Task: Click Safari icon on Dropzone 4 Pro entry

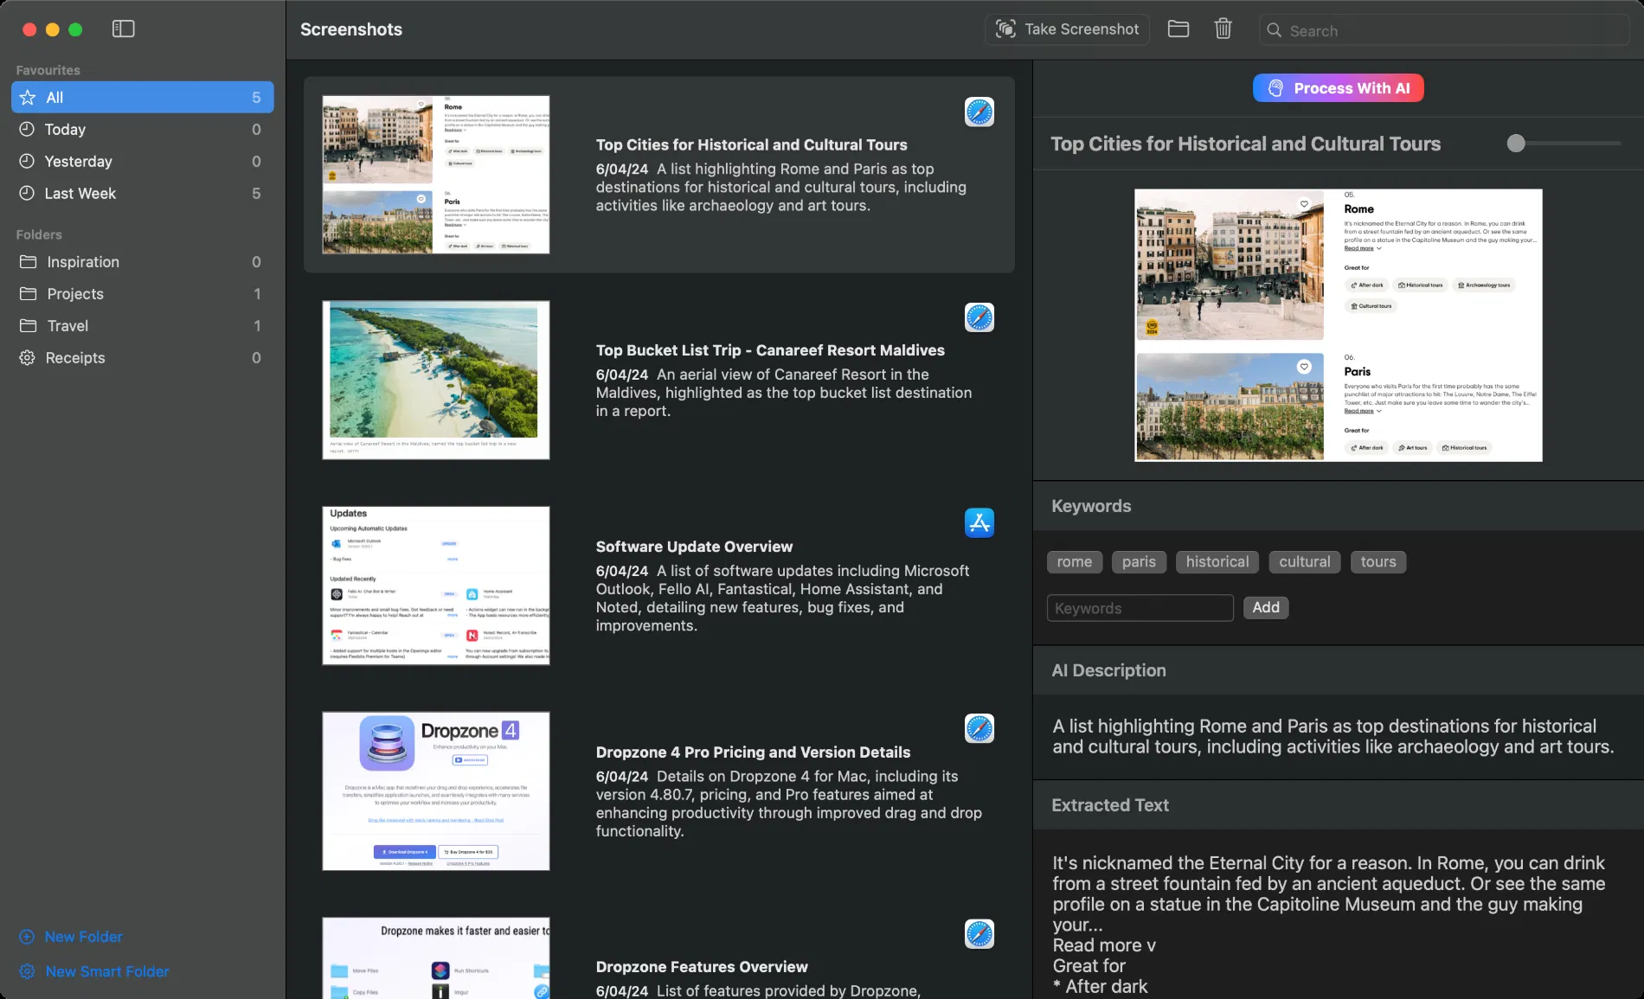Action: pyautogui.click(x=979, y=729)
